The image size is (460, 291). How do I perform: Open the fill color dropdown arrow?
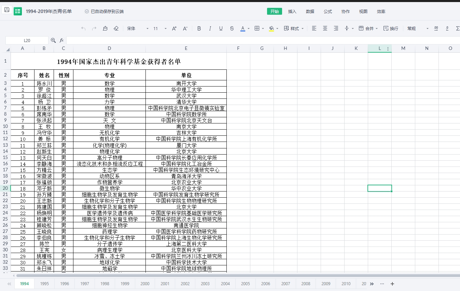click(277, 29)
